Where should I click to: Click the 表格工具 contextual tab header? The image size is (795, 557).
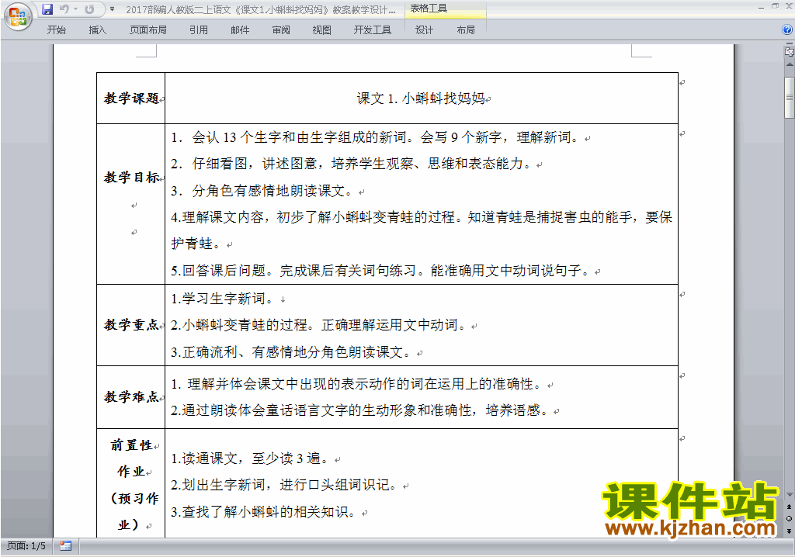tap(429, 9)
